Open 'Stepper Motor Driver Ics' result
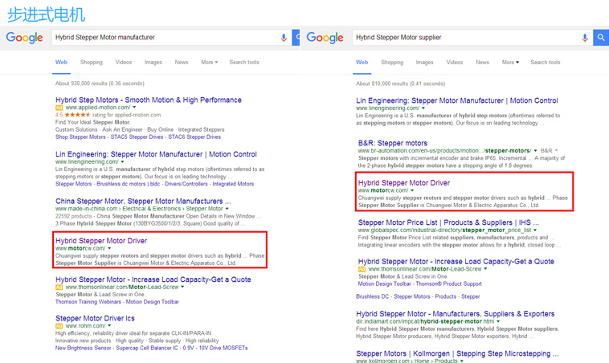The height and width of the screenshot is (363, 609). tap(95, 318)
